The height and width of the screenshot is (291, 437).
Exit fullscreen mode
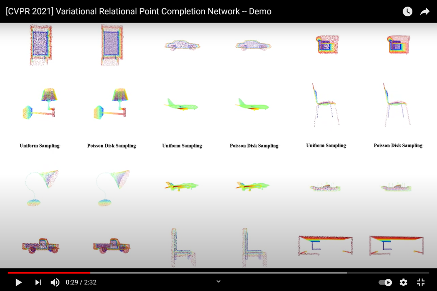pos(421,282)
